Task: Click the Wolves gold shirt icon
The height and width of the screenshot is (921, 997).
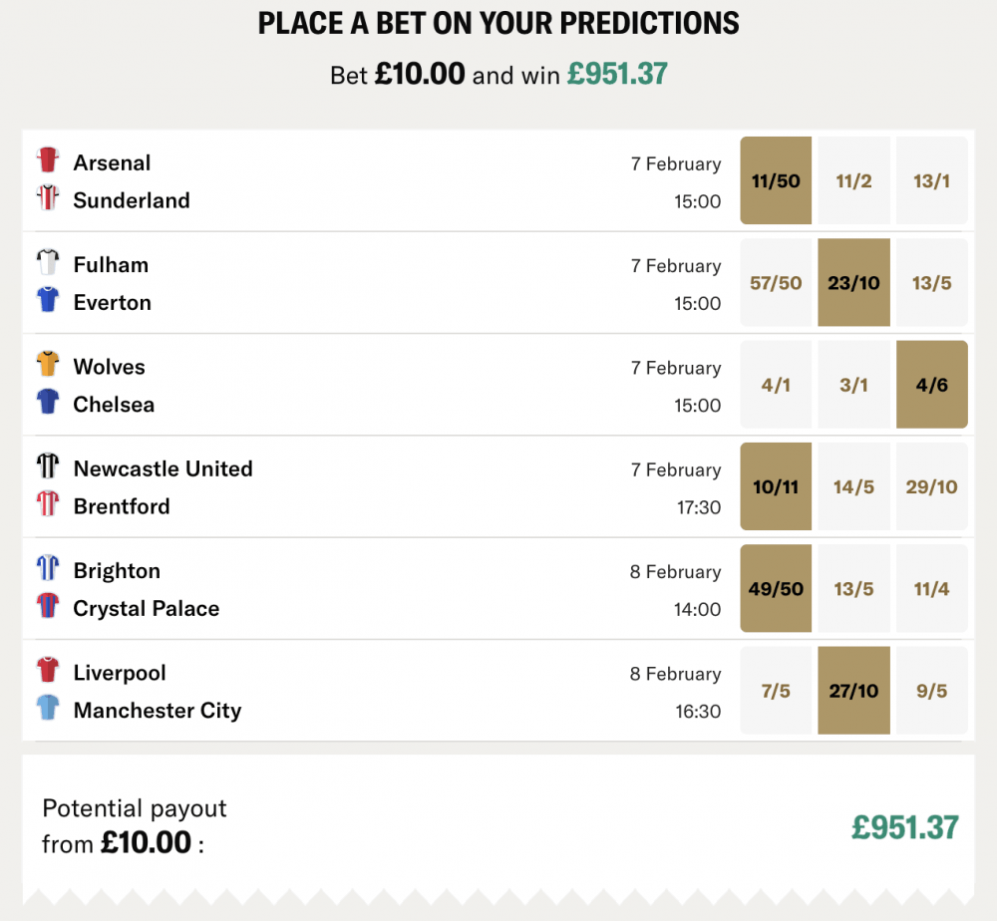Action: tap(50, 365)
